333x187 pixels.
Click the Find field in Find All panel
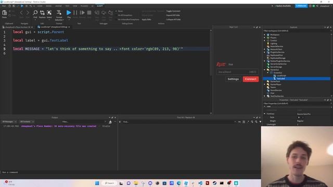178,122
